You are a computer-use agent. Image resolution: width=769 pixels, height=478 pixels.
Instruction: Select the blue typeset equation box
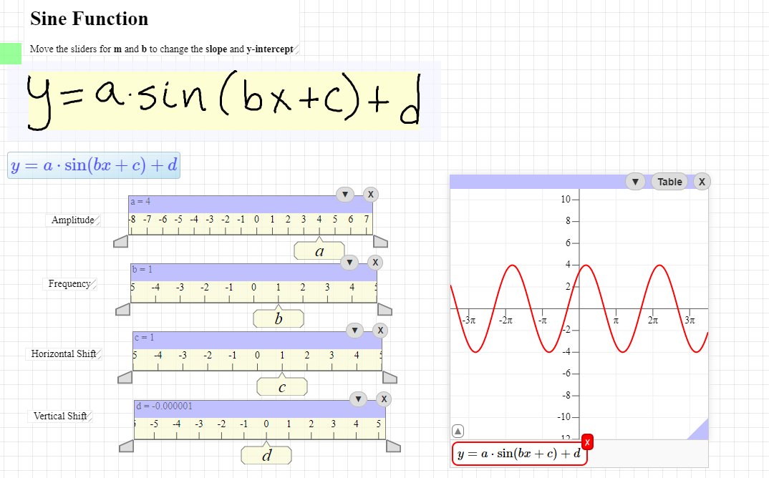[x=94, y=165]
